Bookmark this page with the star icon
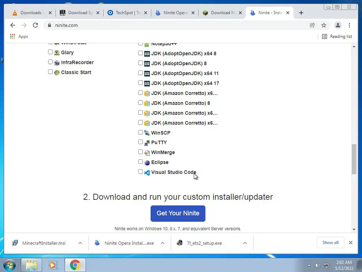Image resolution: width=362 pixels, height=272 pixels. coord(324,25)
